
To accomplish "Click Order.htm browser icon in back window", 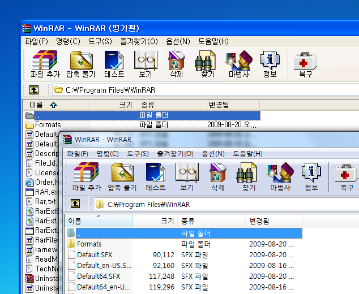I will coord(29,183).
